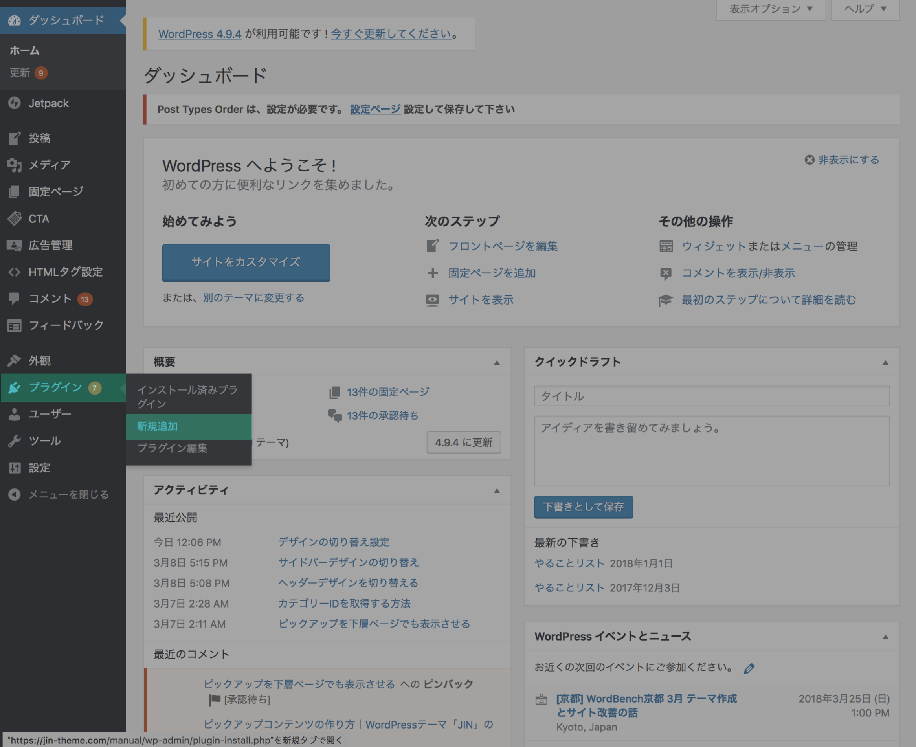Click 別のテーマに変更する link
This screenshot has height=747, width=916.
pyautogui.click(x=253, y=298)
